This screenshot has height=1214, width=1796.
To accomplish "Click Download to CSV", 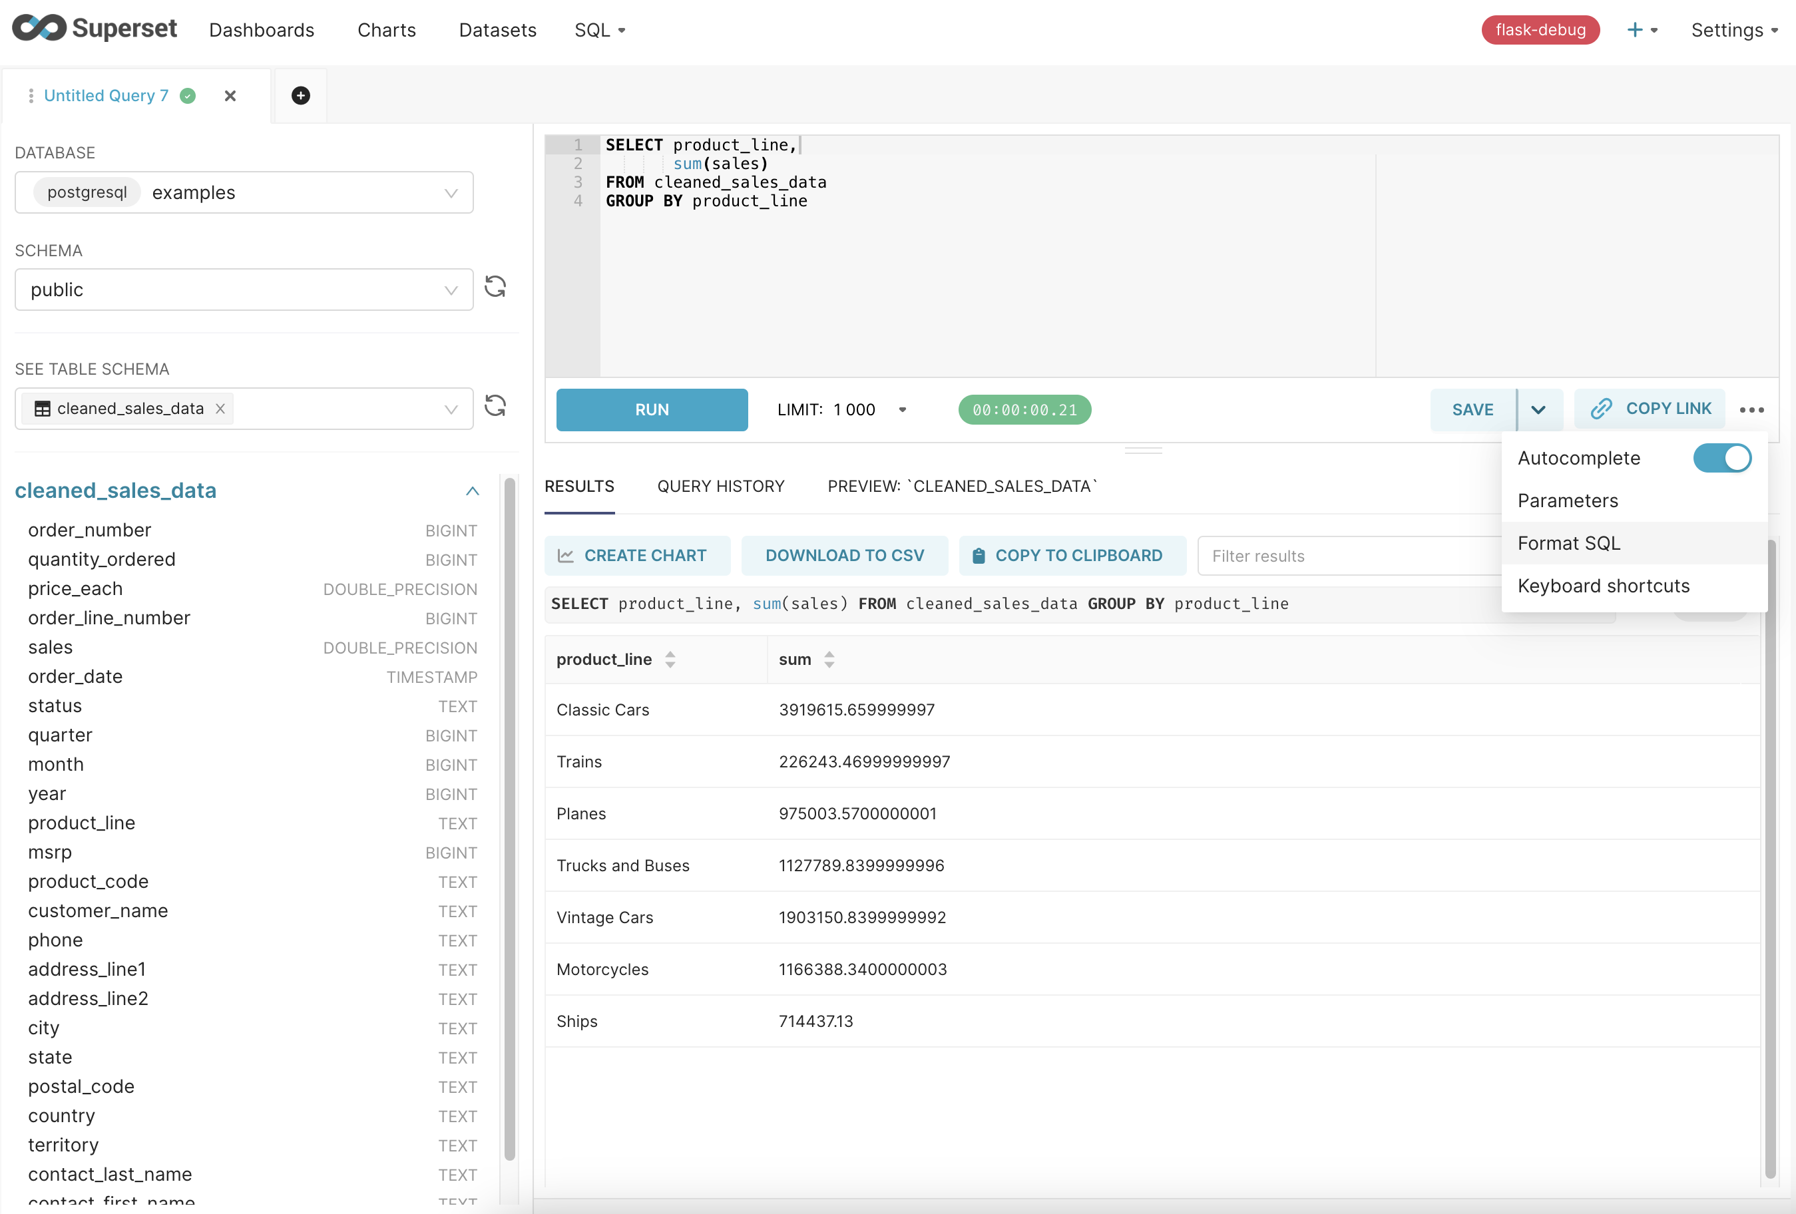I will [x=844, y=556].
